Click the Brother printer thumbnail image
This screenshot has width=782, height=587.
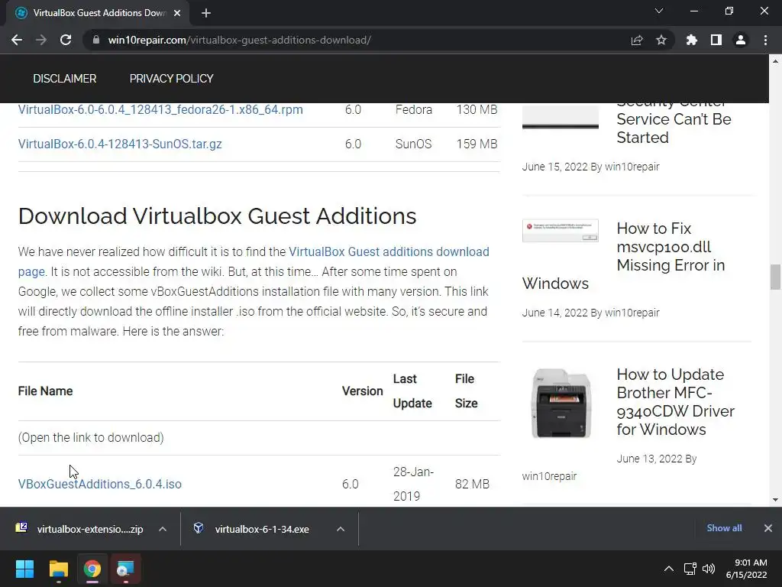[561, 404]
